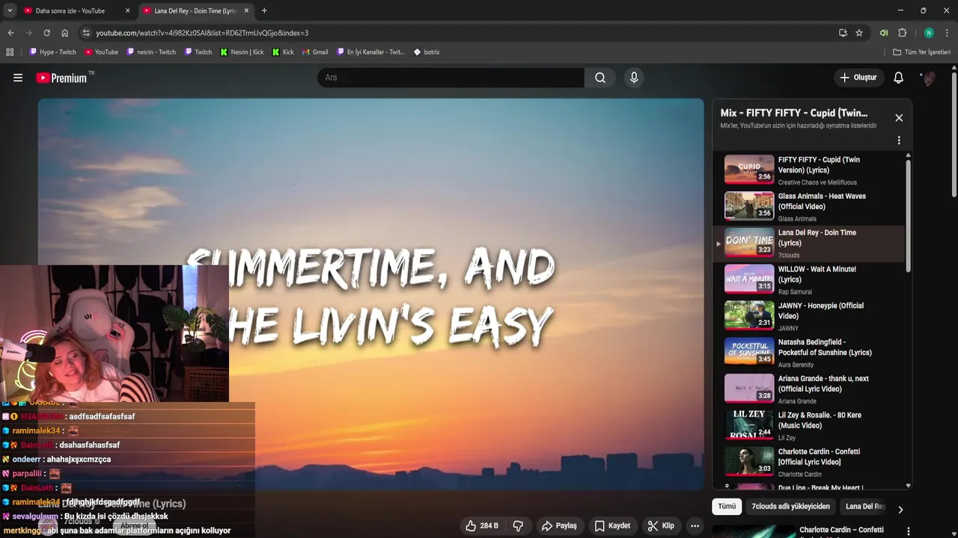Click the Oluştur create button
The height and width of the screenshot is (538, 958).
[858, 78]
